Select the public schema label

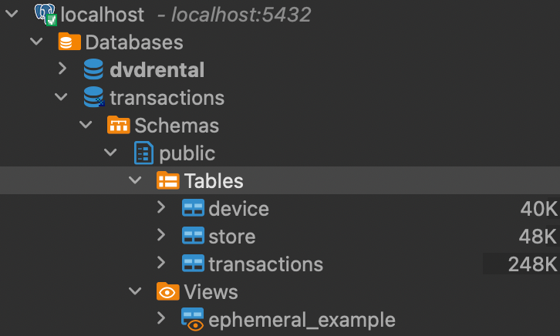(187, 153)
